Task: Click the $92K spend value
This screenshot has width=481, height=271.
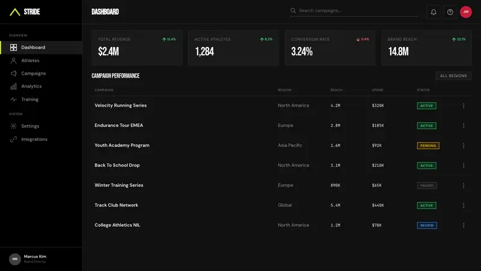Action: click(377, 145)
